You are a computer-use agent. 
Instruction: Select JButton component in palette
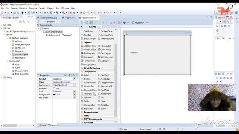[86, 79]
